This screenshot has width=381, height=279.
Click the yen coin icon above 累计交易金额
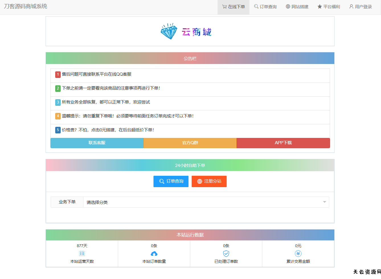point(298,253)
